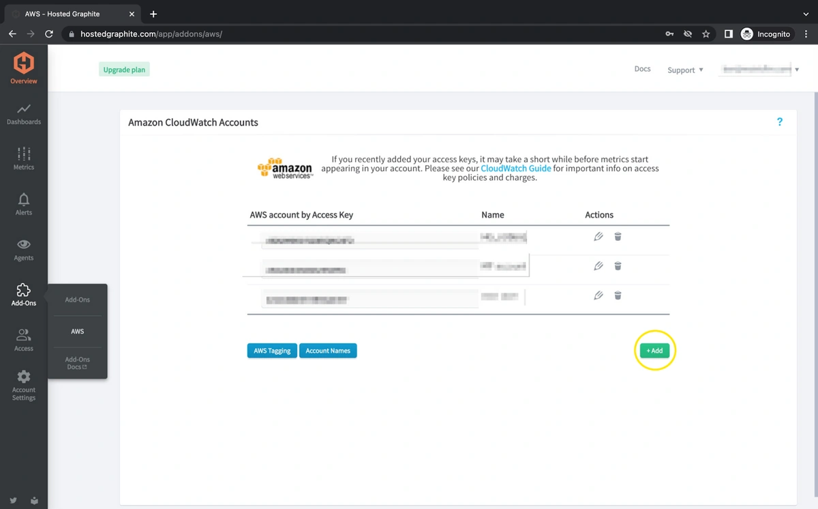Go to Metrics in the sidebar

[24, 158]
